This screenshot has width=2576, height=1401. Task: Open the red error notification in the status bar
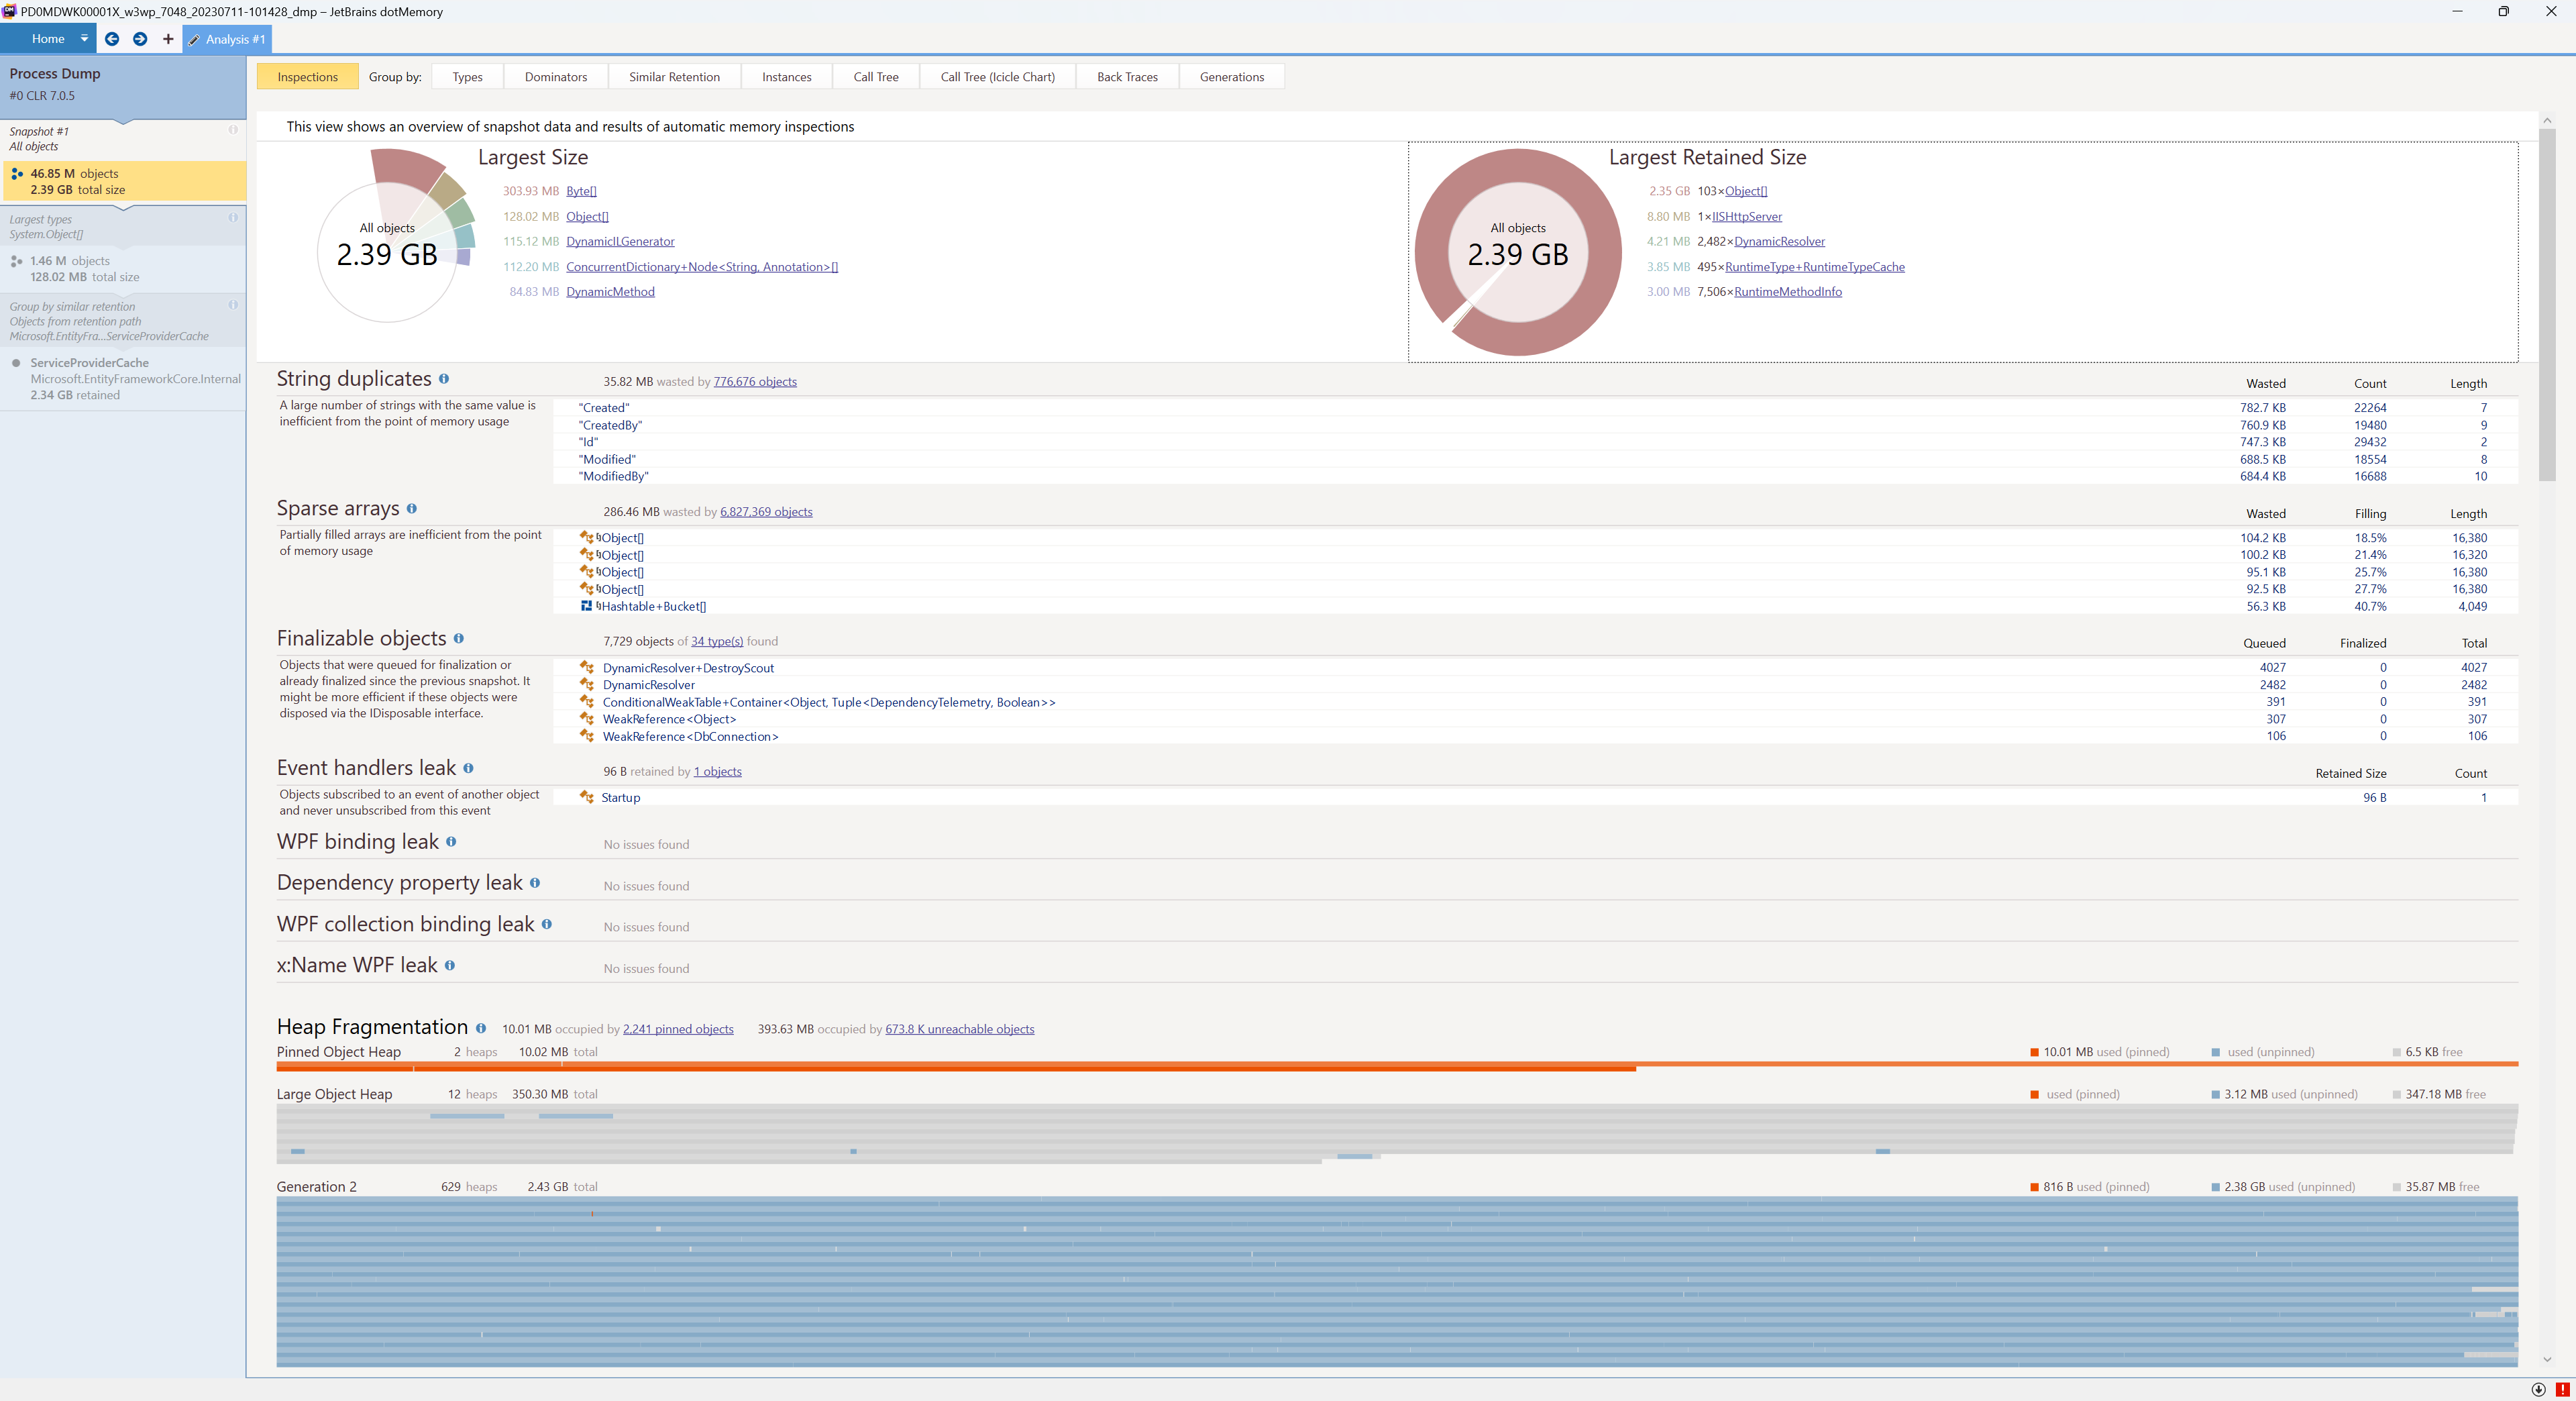[2563, 1389]
